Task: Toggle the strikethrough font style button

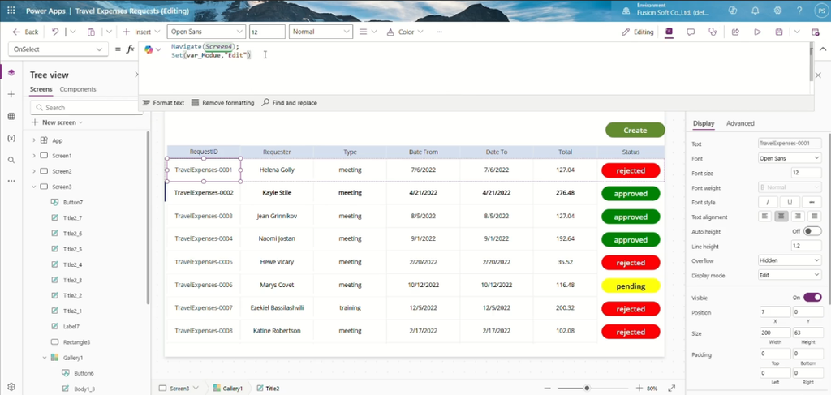Action: 812,202
